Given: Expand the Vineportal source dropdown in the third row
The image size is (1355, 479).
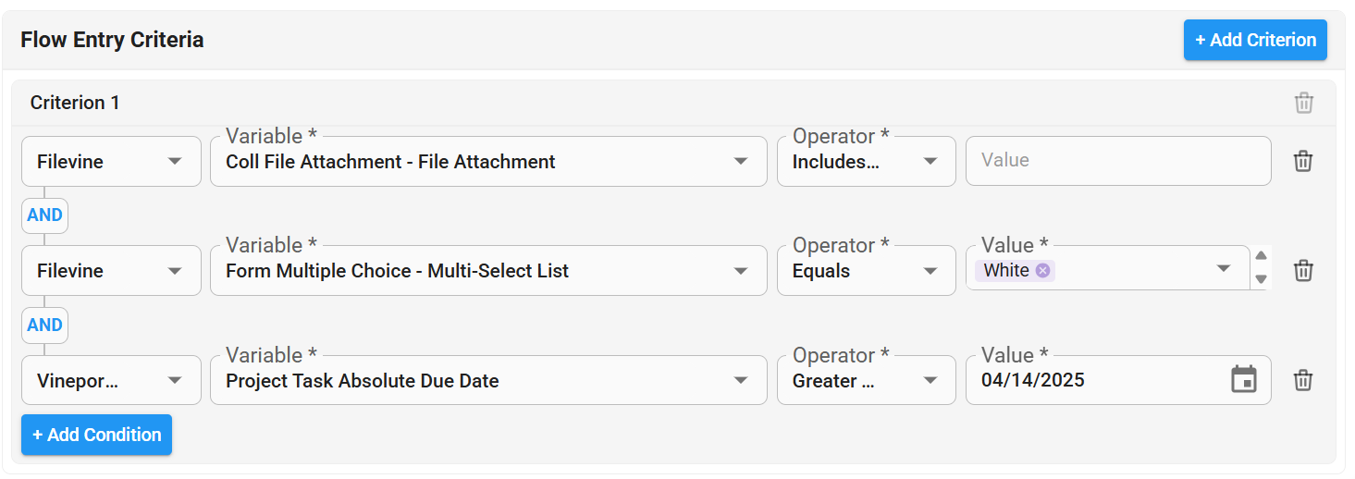Looking at the screenshot, I should coord(111,380).
